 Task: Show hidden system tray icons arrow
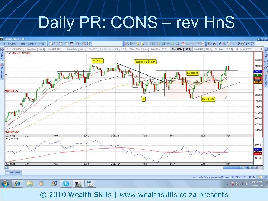(x=227, y=184)
